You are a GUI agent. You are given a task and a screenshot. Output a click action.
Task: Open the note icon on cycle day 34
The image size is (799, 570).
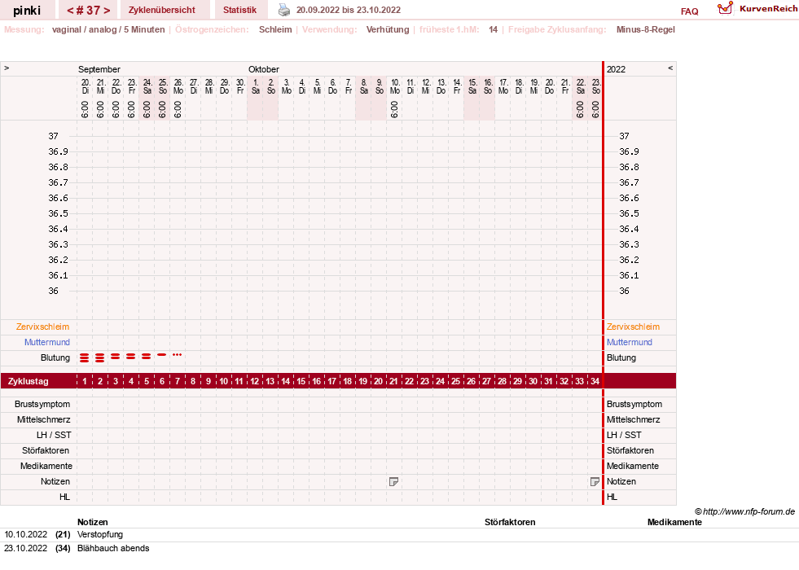594,481
